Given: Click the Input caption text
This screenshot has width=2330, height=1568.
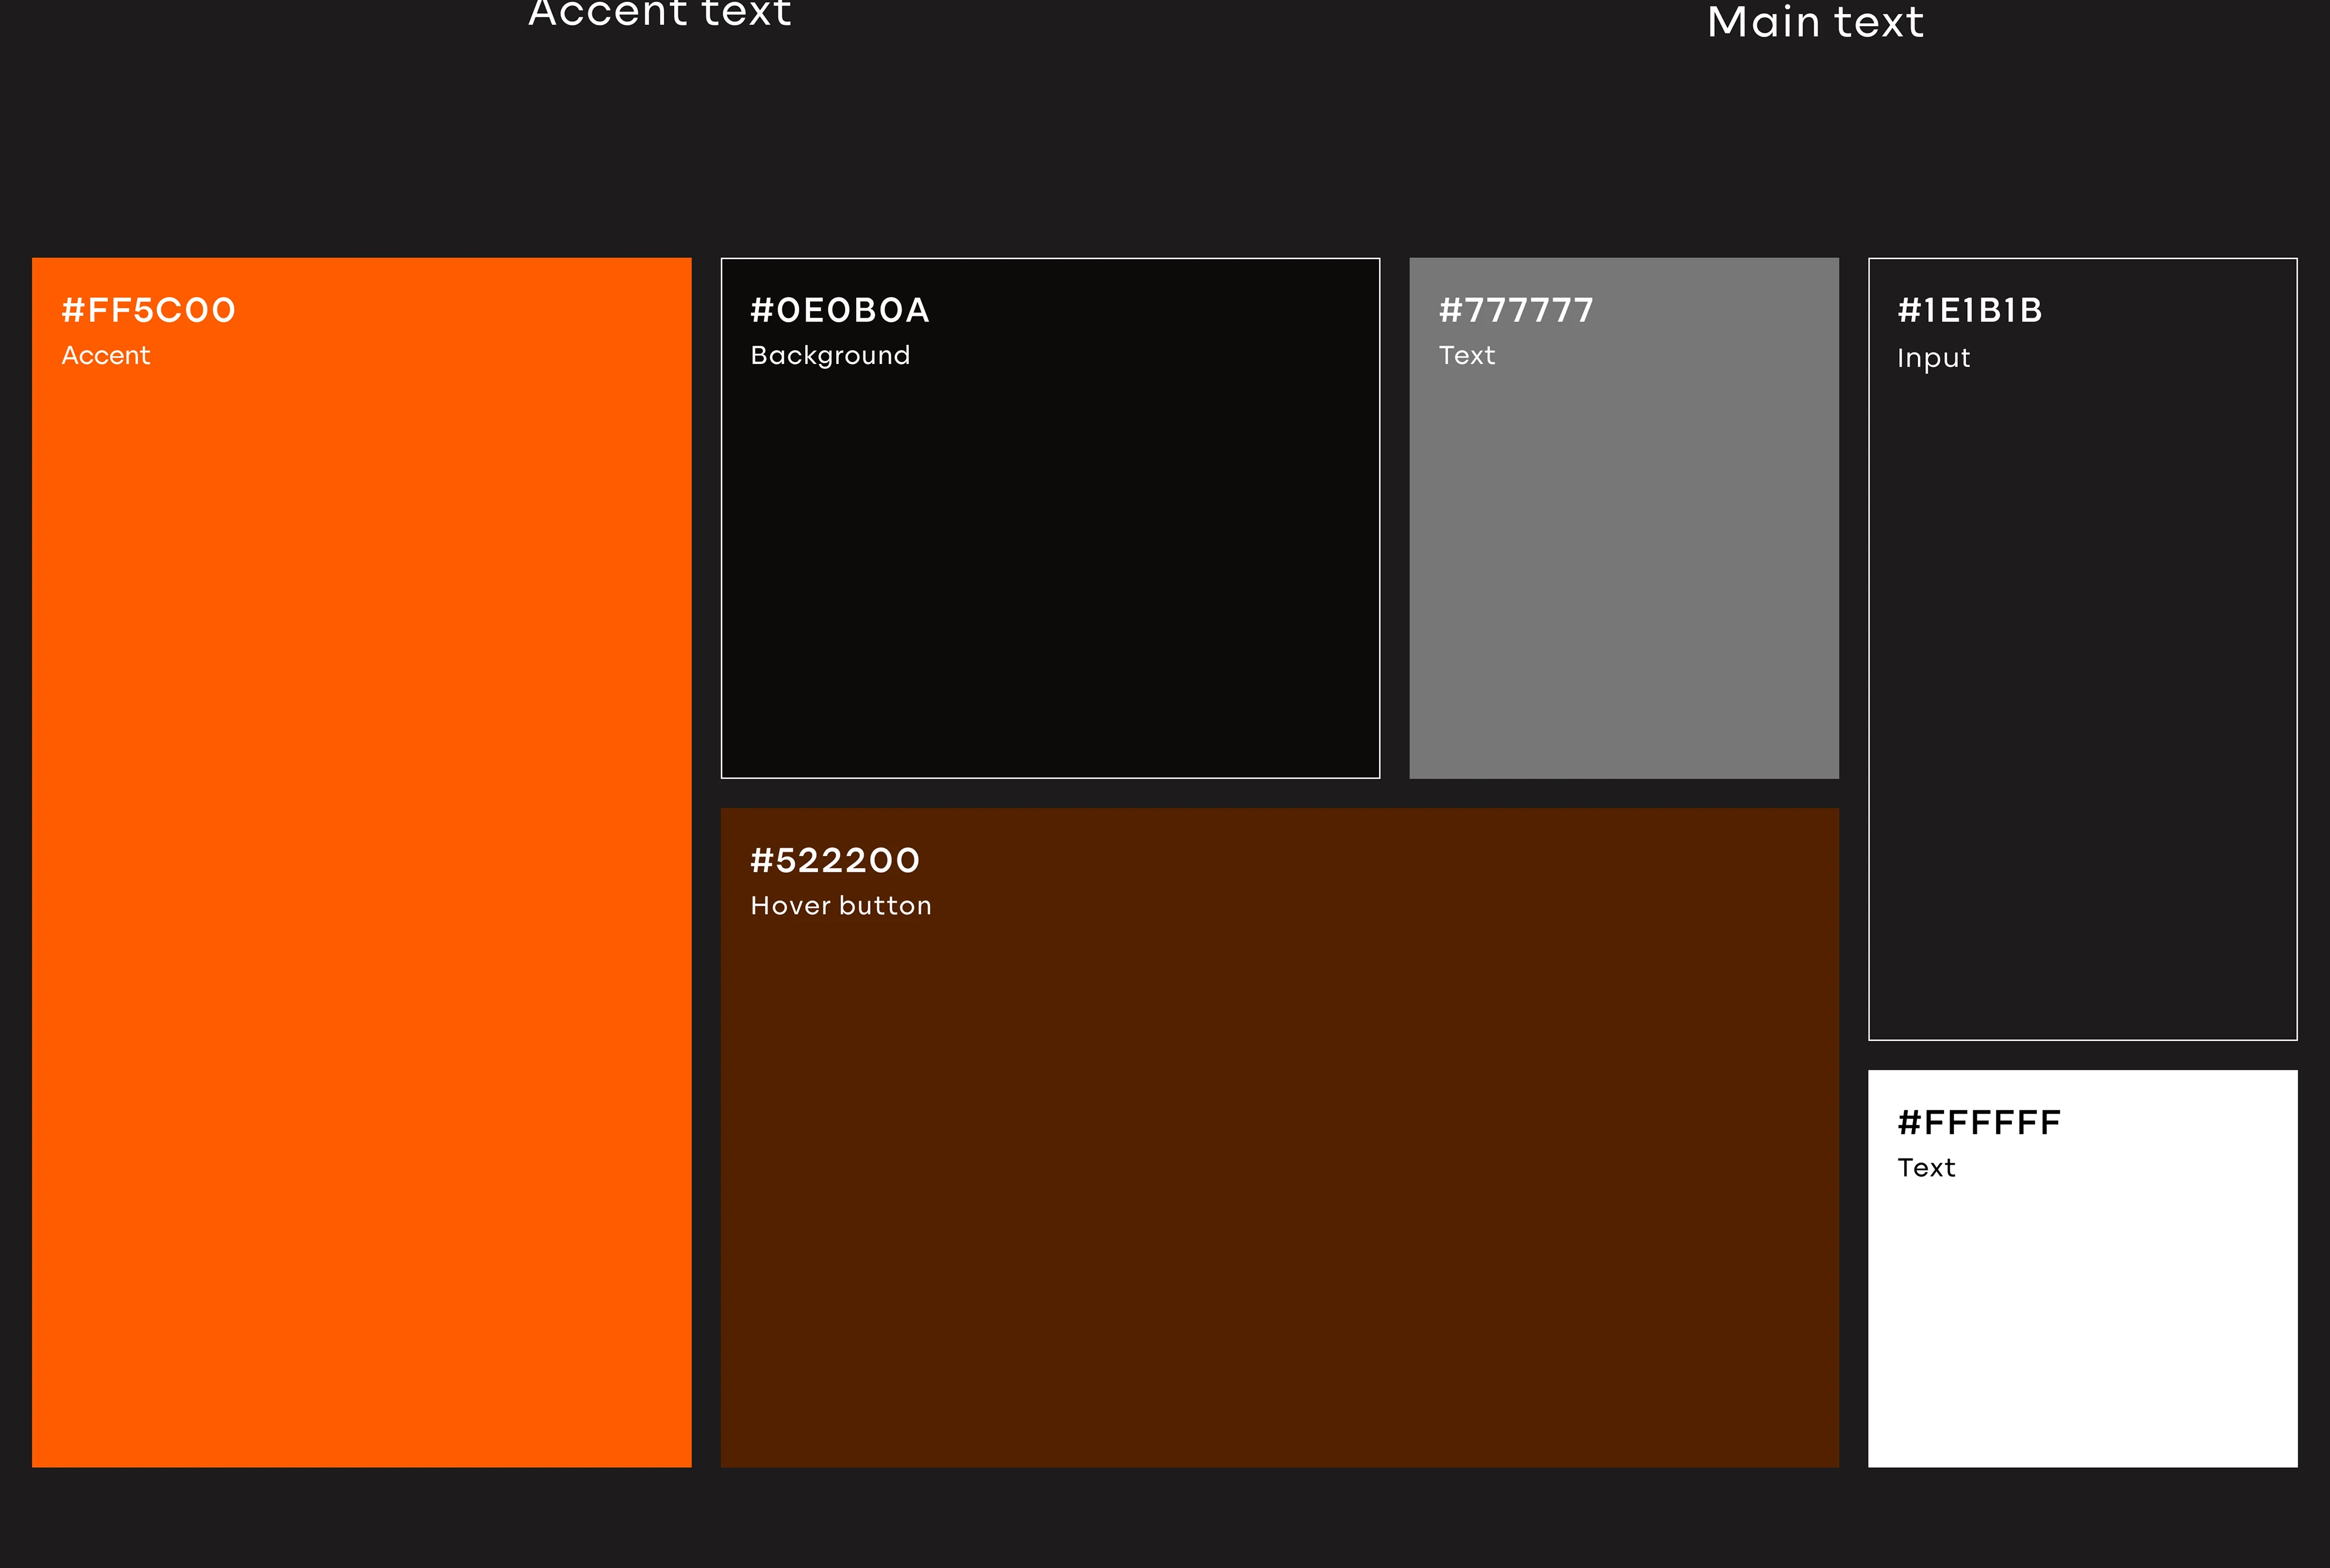Looking at the screenshot, I should [x=1933, y=357].
